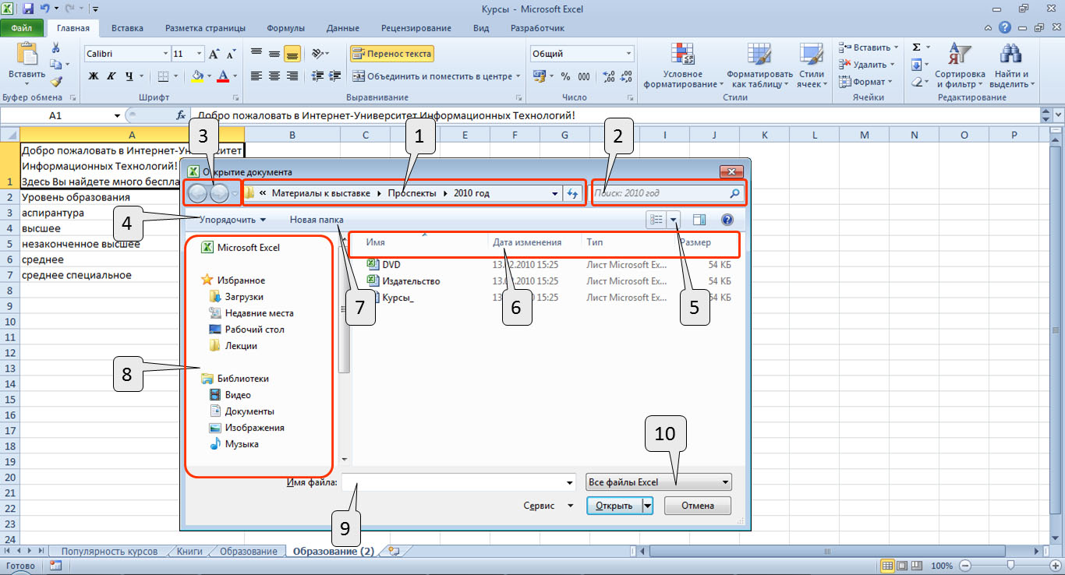Image resolution: width=1065 pixels, height=575 pixels.
Task: Switch to the Формулы tab
Action: point(286,28)
